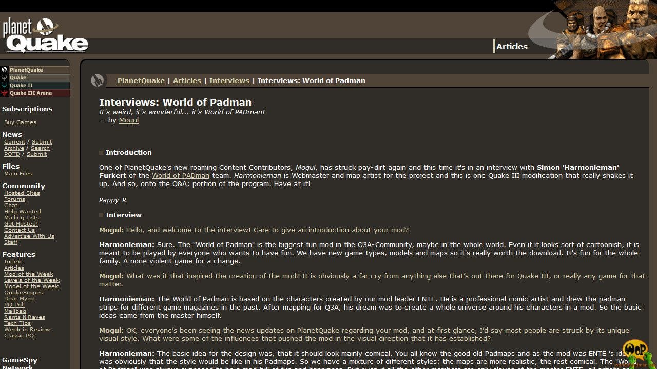The image size is (657, 369).
Task: Click the GameSpy Network sidebar heading
Action: [20, 363]
